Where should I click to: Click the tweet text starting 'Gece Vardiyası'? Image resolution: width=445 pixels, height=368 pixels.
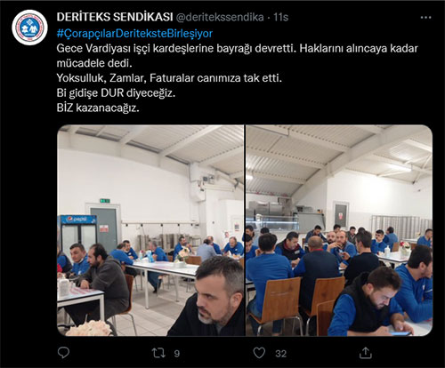tap(237, 55)
